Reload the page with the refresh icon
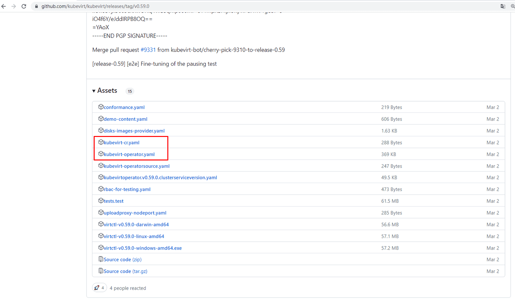Viewport: 515px width, 299px height. click(24, 6)
